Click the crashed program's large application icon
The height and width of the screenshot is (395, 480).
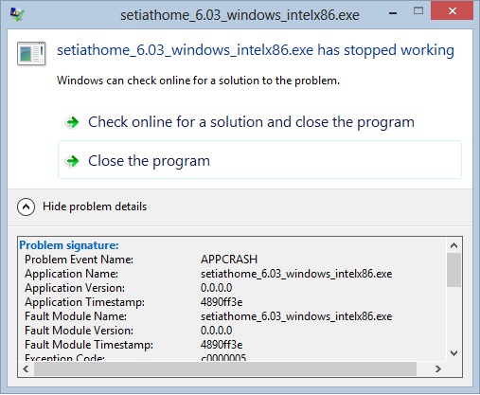coord(31,53)
